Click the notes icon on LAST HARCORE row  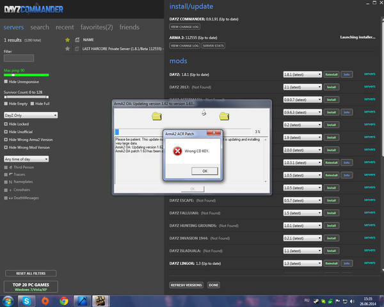(77, 49)
